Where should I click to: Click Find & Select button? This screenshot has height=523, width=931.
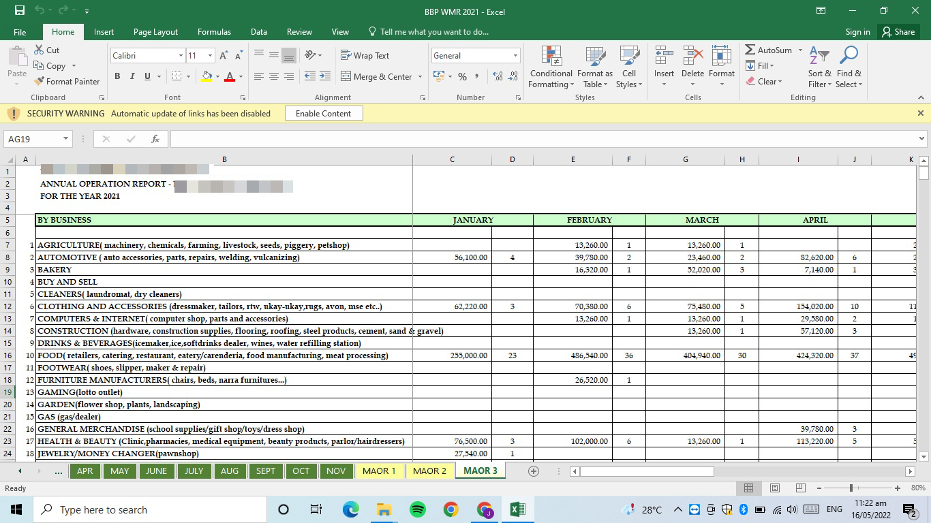(849, 67)
